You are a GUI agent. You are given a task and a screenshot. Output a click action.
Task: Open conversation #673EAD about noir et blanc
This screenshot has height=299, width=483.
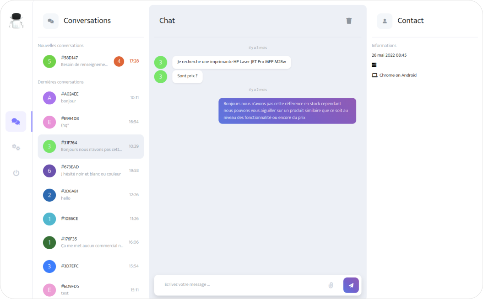91,171
